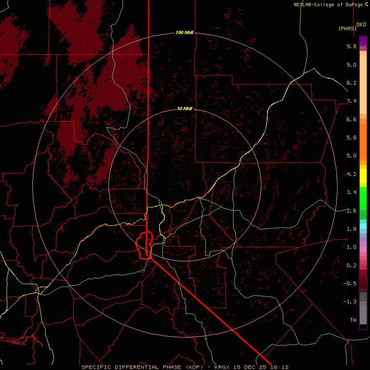Click the 9.8 value on the color scale
The width and height of the screenshot is (370, 370).
pyautogui.click(x=351, y=46)
